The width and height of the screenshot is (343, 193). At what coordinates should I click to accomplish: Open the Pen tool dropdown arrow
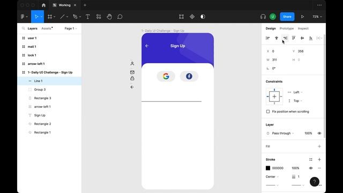[80, 17]
